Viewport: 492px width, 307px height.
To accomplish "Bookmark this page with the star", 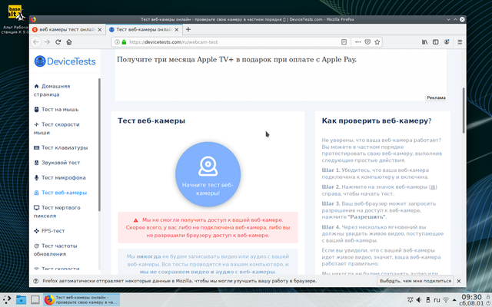I will point(377,42).
